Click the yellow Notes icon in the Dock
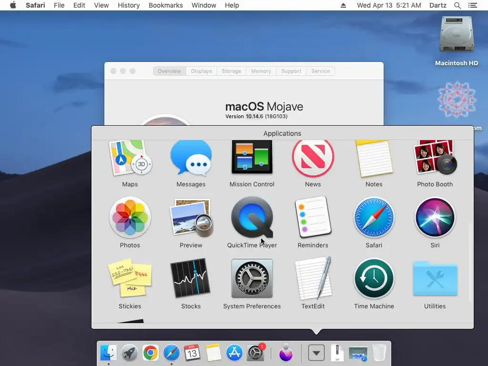Viewport: 488px width, 366px height. pos(213,353)
